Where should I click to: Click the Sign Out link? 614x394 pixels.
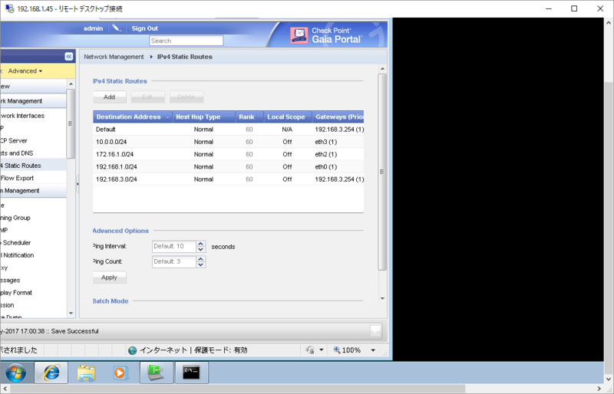click(144, 28)
